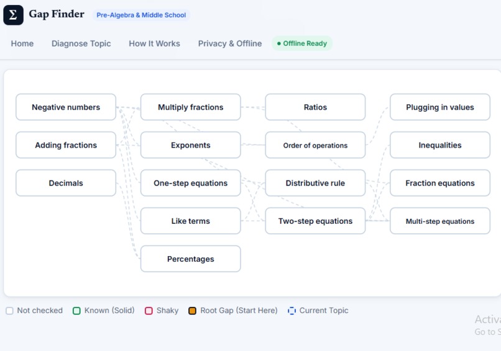This screenshot has width=501, height=351.
Task: Click the Offline Ready status badge
Action: [302, 43]
